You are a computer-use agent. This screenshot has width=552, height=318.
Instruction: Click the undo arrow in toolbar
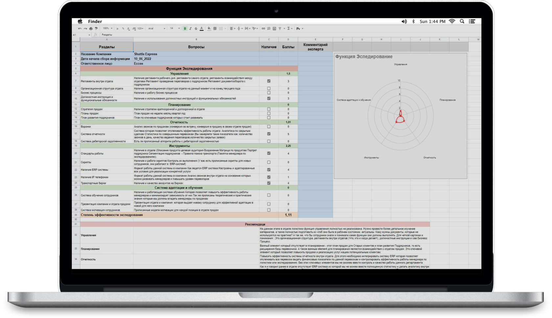80,29
